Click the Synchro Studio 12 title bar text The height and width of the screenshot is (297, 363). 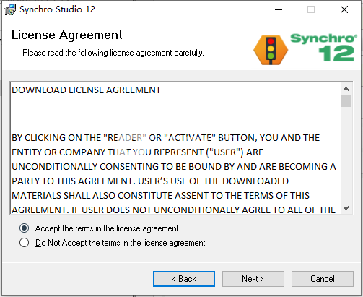57,9
